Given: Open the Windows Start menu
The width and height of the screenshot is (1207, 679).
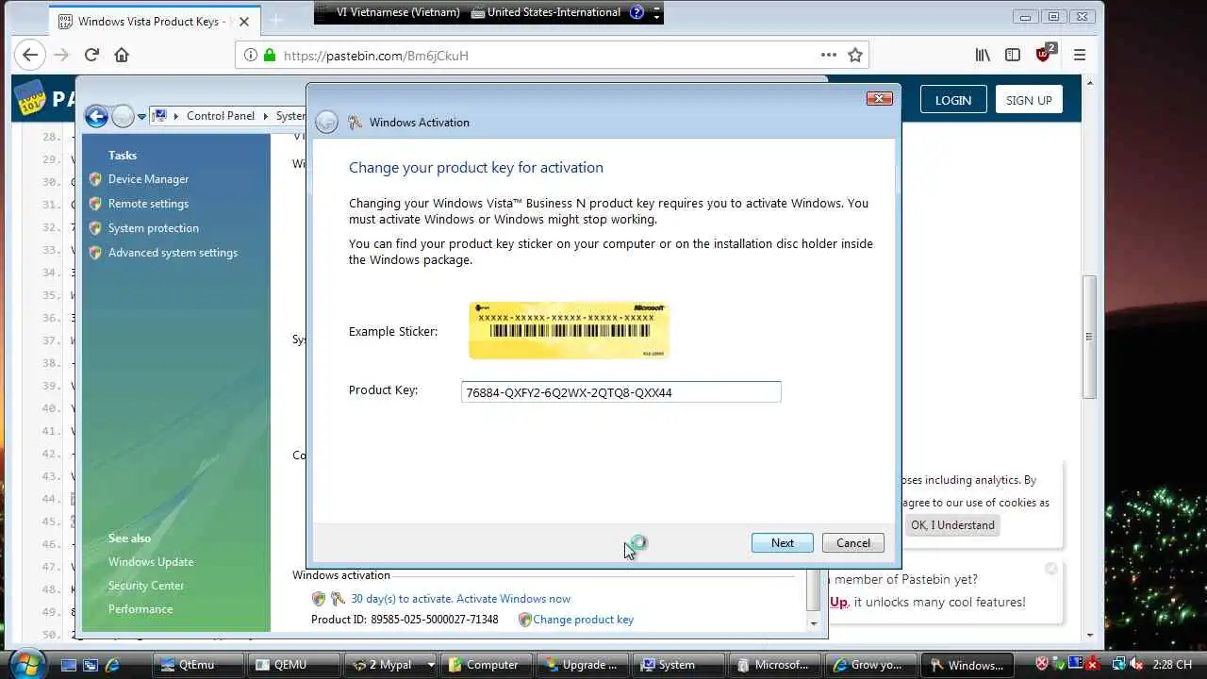Looking at the screenshot, I should [26, 663].
